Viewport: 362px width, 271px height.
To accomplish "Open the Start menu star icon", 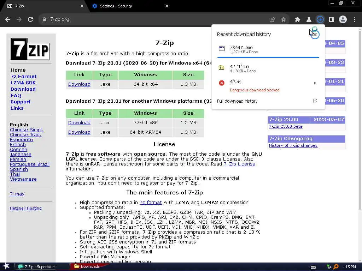I will 6,266.
